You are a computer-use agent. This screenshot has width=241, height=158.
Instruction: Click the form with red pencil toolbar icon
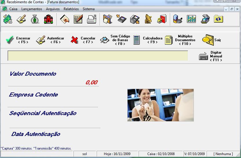coord(78,19)
